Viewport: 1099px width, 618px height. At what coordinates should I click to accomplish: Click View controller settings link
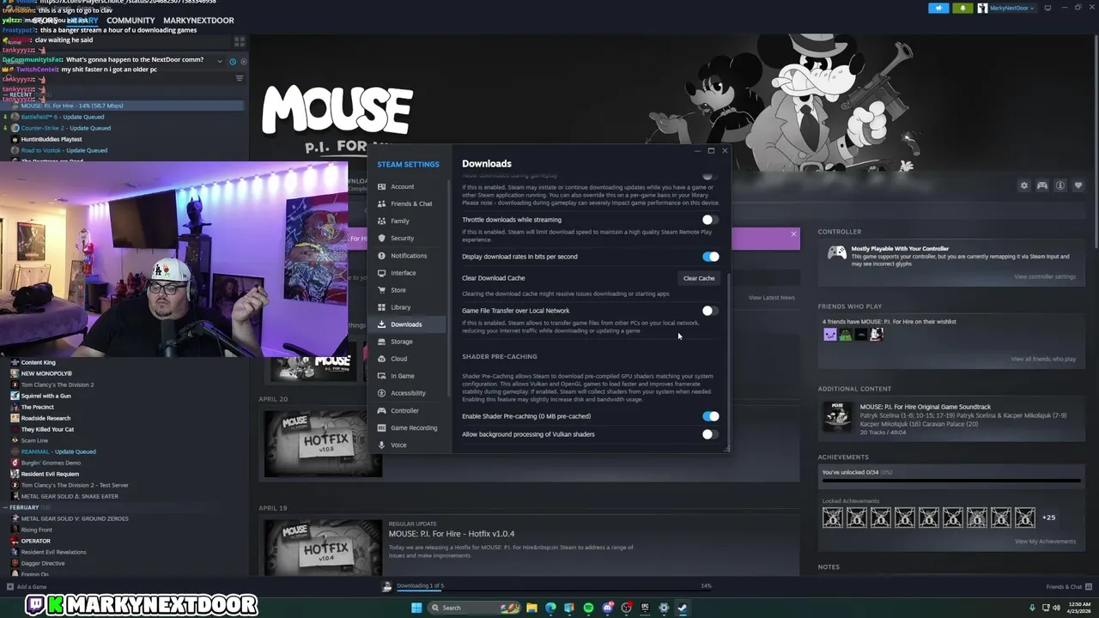[1044, 276]
